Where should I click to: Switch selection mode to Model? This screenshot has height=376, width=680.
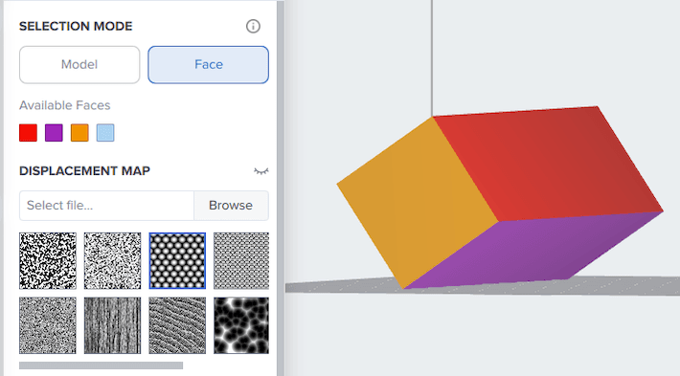pyautogui.click(x=79, y=64)
